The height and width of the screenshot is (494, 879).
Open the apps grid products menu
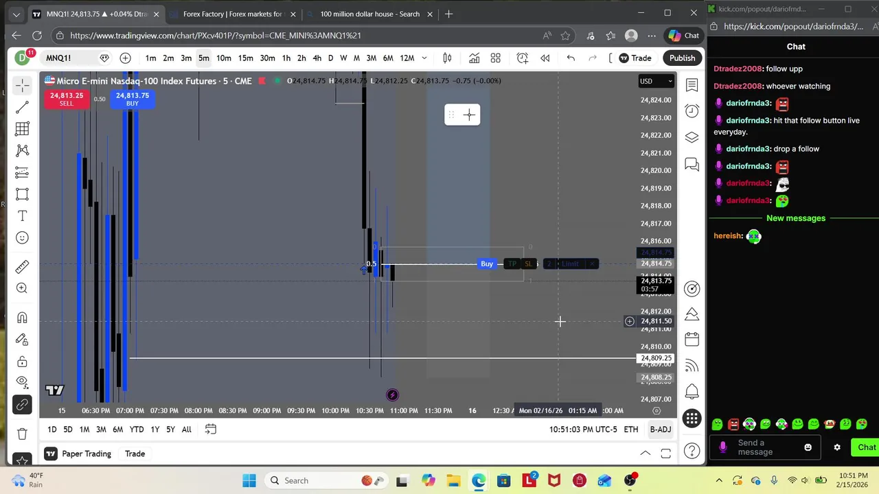pos(692,419)
